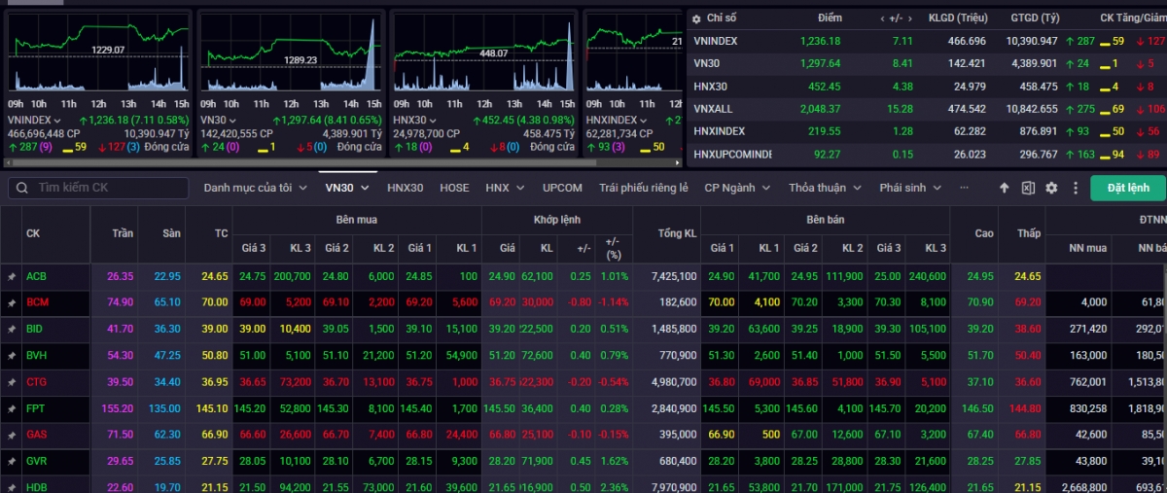Sort by the Thấp column header
This screenshot has width=1167, height=493.
pyautogui.click(x=1029, y=233)
